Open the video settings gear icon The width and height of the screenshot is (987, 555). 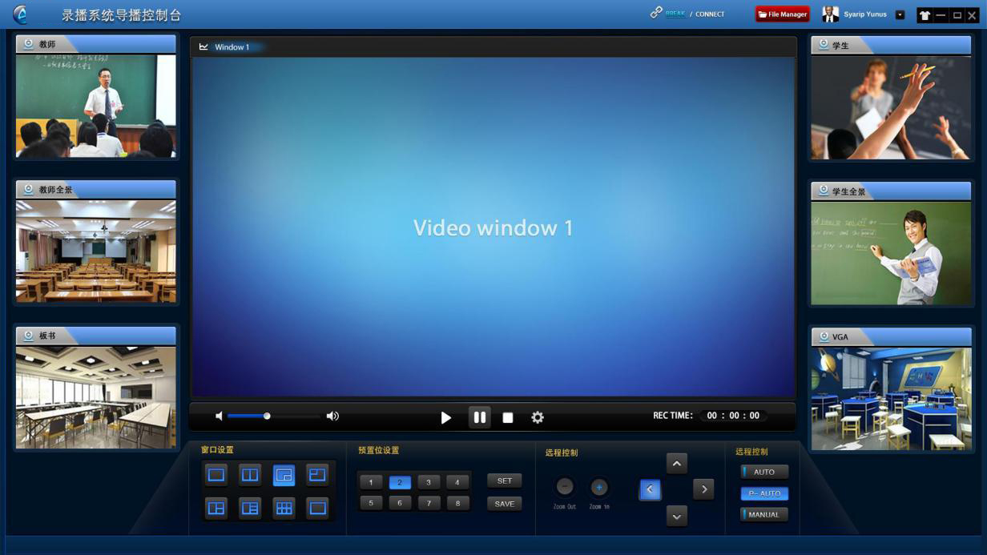click(538, 417)
